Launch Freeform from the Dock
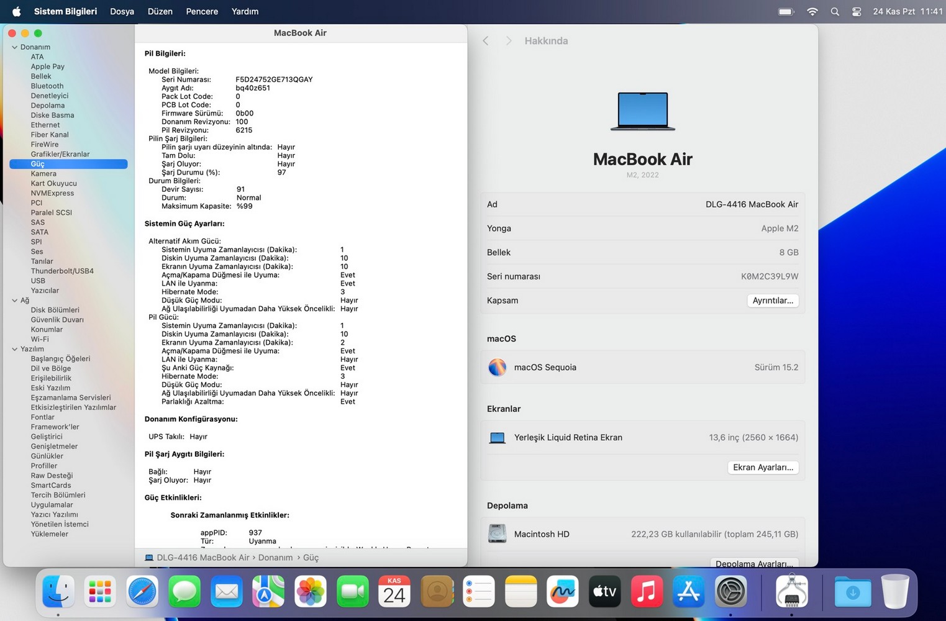This screenshot has width=946, height=621. coord(562,591)
